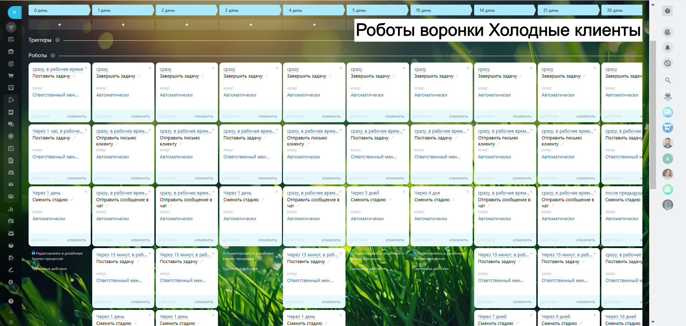Open the shopping cart section in left sidebar
The height and width of the screenshot is (326, 686).
[x=11, y=76]
